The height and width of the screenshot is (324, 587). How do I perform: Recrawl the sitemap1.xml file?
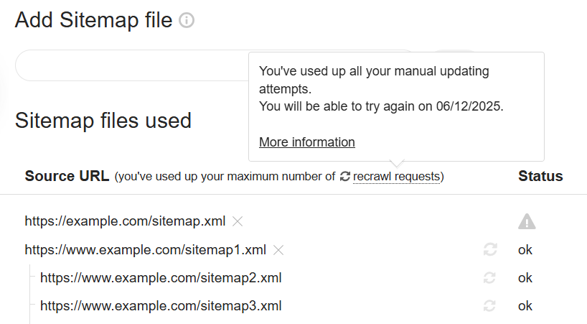[x=490, y=250]
